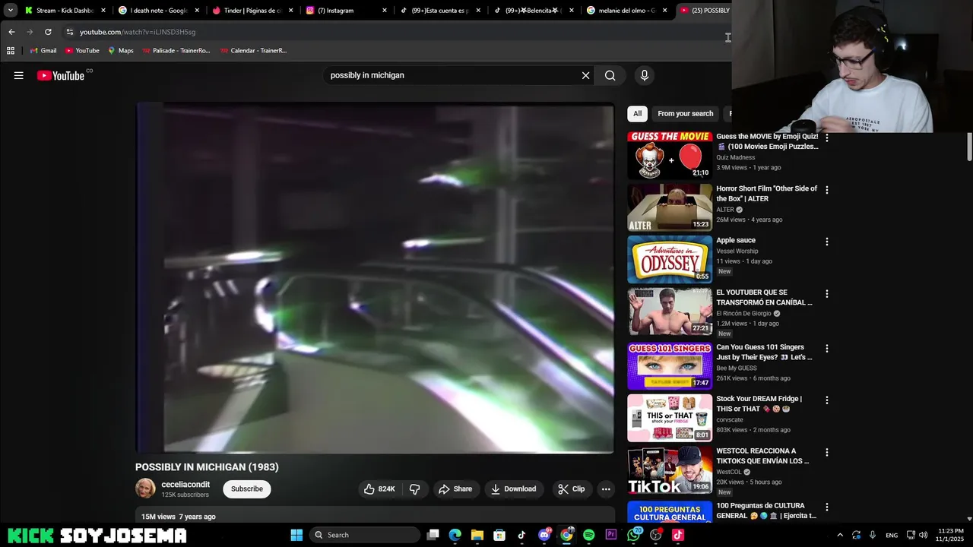
Task: Go to the YouTube home logo
Action: 61,75
